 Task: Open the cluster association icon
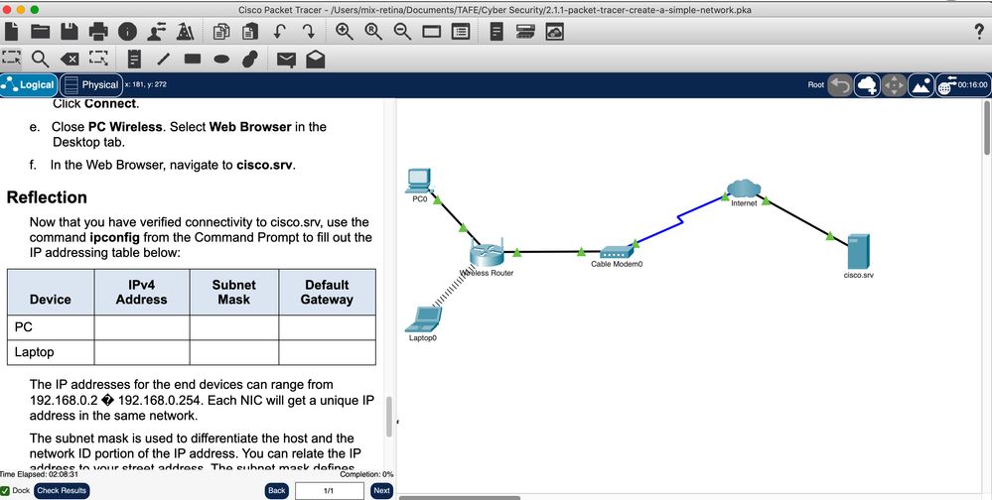coord(525,32)
